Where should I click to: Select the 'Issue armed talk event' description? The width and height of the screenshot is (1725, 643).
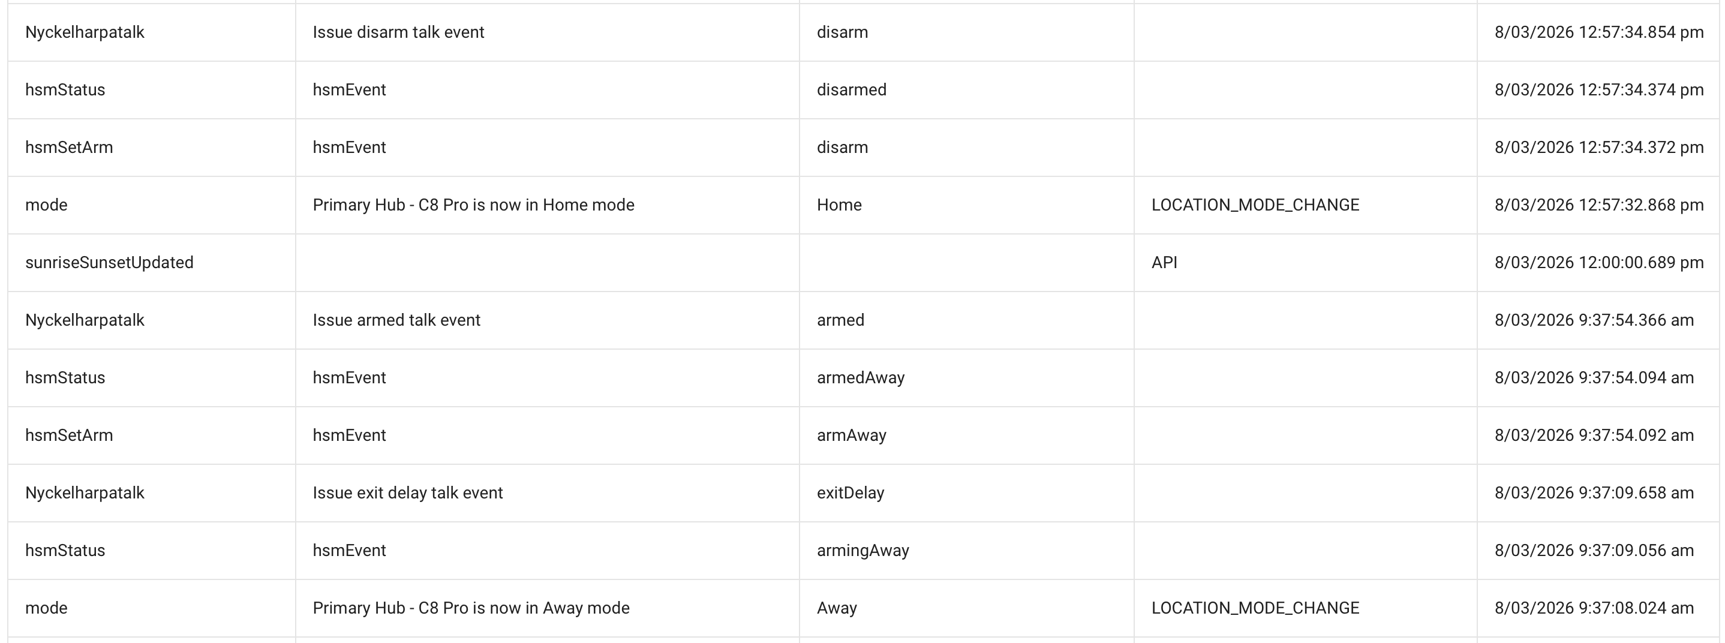point(396,320)
